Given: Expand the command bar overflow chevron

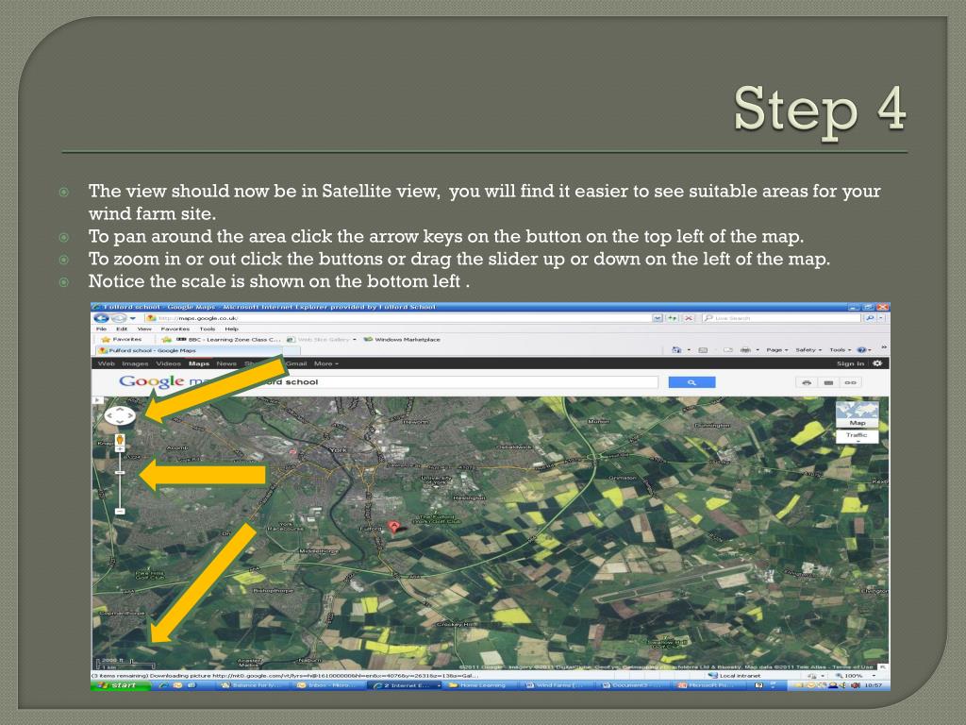Looking at the screenshot, I should pyautogui.click(x=884, y=347).
